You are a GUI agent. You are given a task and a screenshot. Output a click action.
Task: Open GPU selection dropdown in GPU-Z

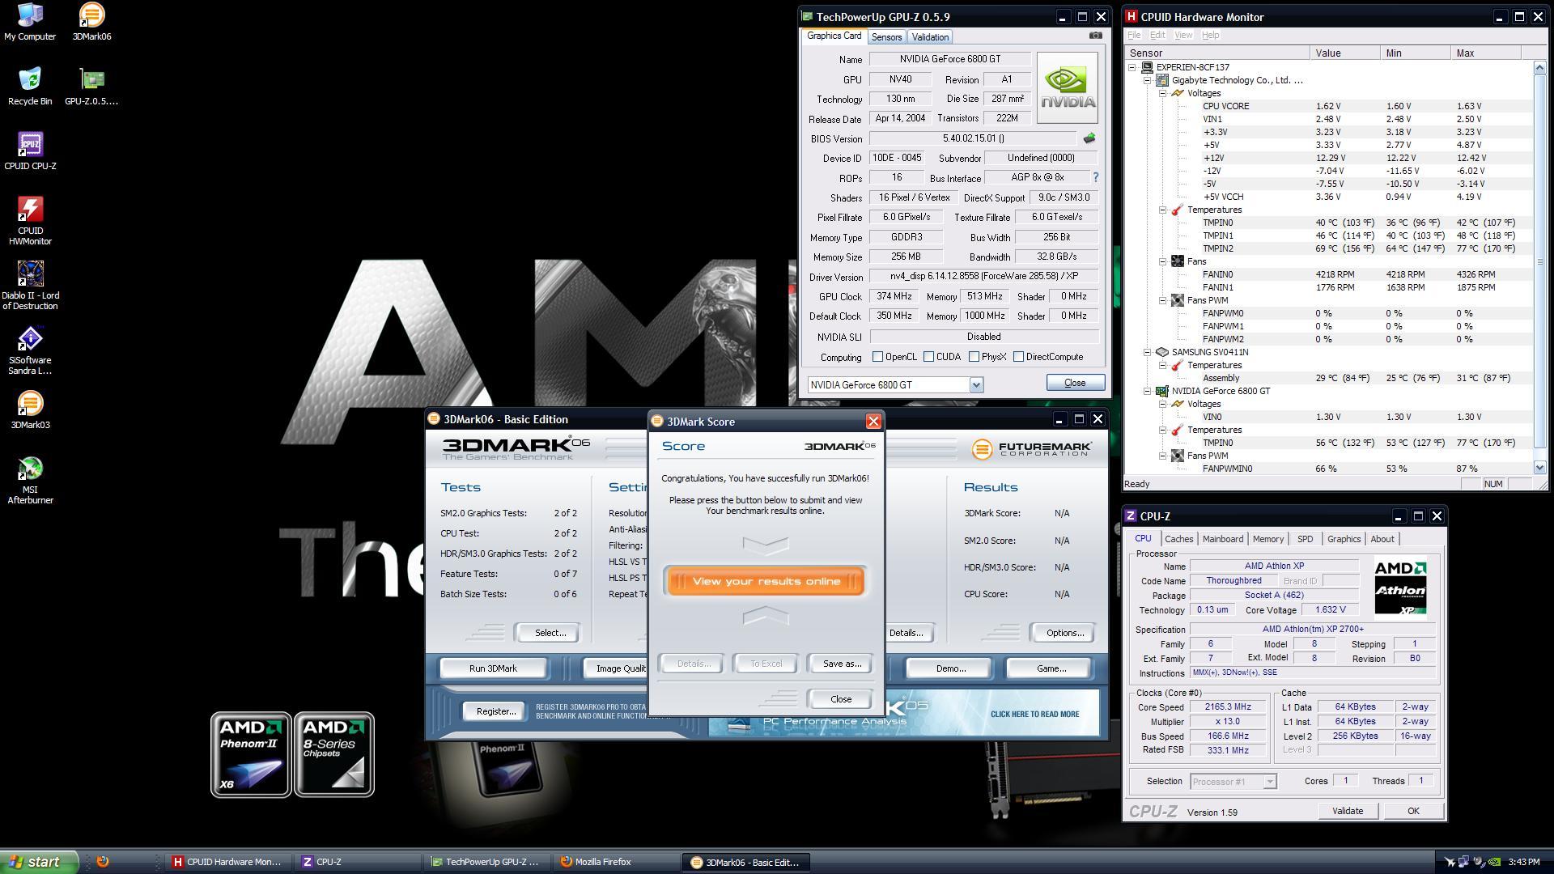pyautogui.click(x=976, y=385)
